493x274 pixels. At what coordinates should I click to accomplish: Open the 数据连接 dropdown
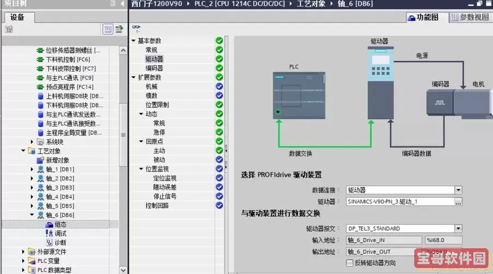coord(458,190)
